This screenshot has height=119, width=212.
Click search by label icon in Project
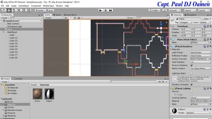pyautogui.click(x=163, y=82)
